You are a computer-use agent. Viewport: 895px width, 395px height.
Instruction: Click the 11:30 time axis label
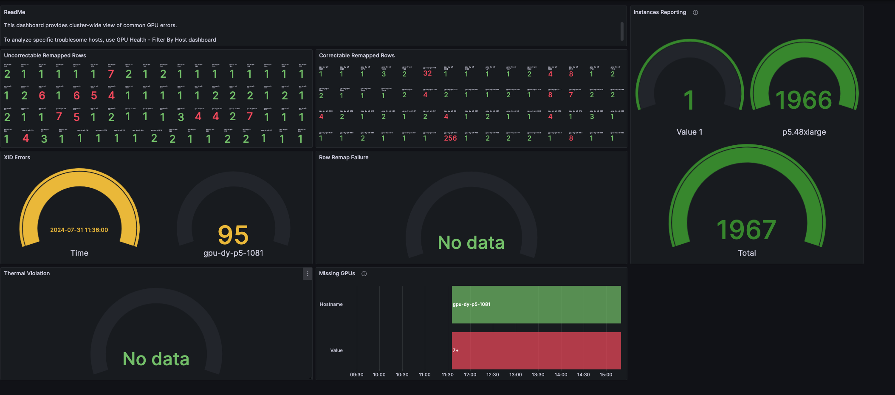pyautogui.click(x=448, y=375)
